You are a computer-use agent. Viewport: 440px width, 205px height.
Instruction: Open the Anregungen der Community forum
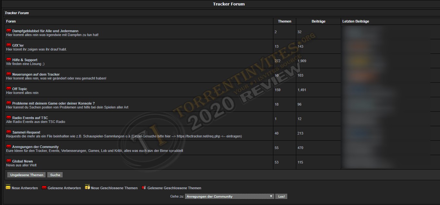tap(35, 147)
